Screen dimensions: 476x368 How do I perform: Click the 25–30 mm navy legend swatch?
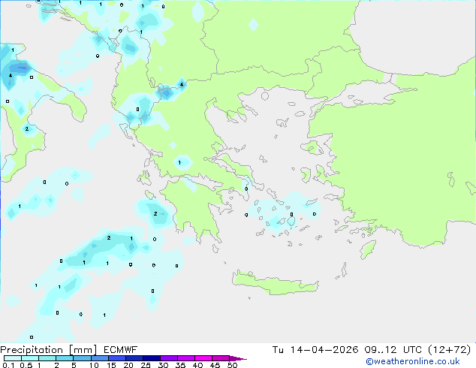[x=152, y=358]
